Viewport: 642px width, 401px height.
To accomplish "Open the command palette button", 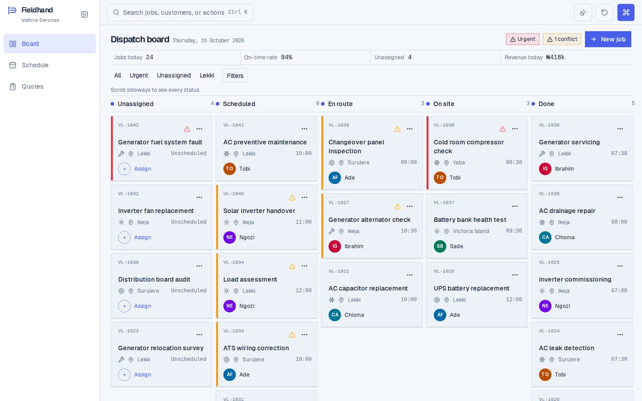I will 626,12.
